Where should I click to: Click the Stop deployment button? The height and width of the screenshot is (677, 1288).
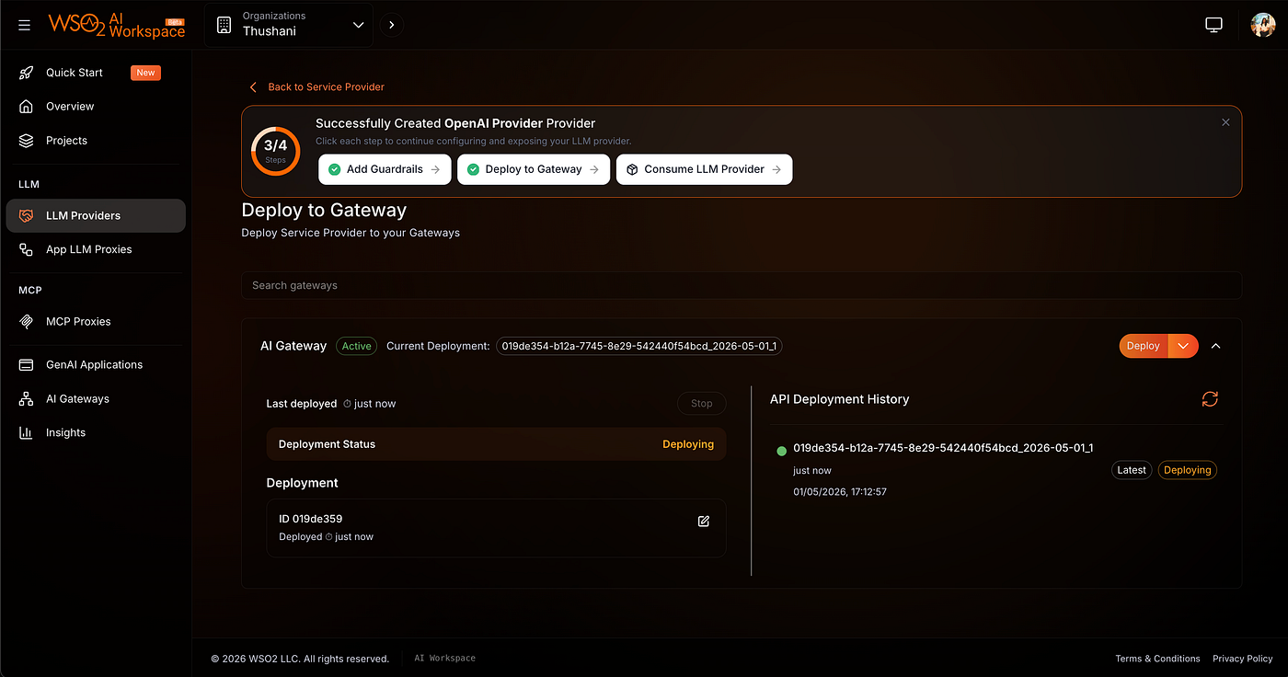pos(702,403)
